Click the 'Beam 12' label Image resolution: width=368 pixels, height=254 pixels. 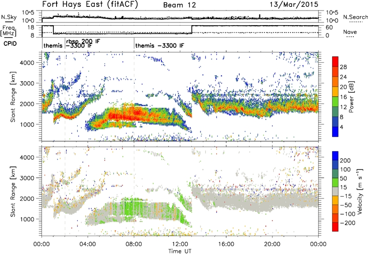(179, 5)
